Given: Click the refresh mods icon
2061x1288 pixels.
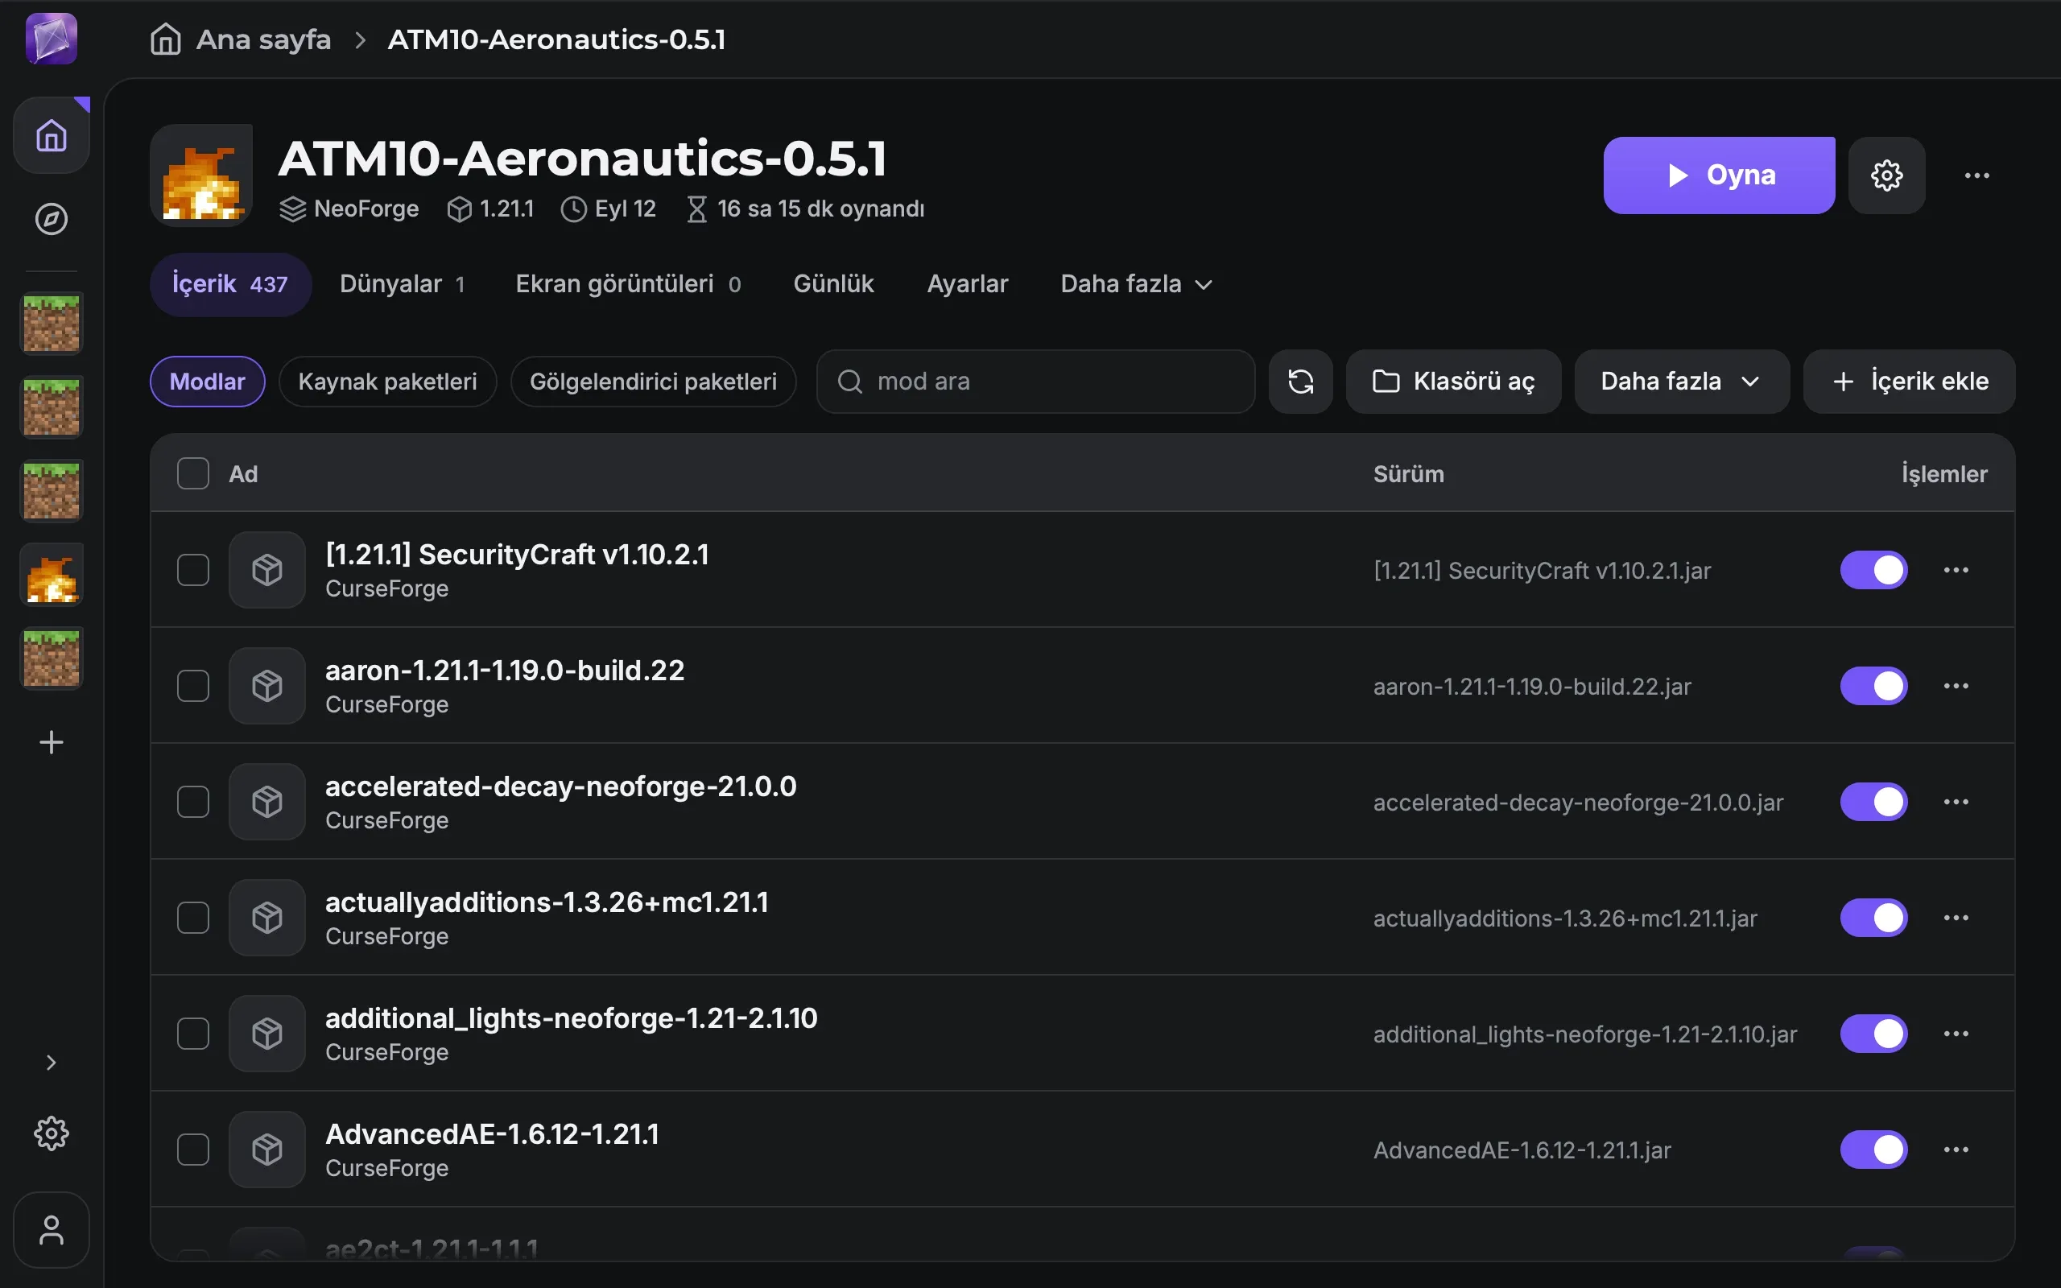Looking at the screenshot, I should pos(1300,381).
